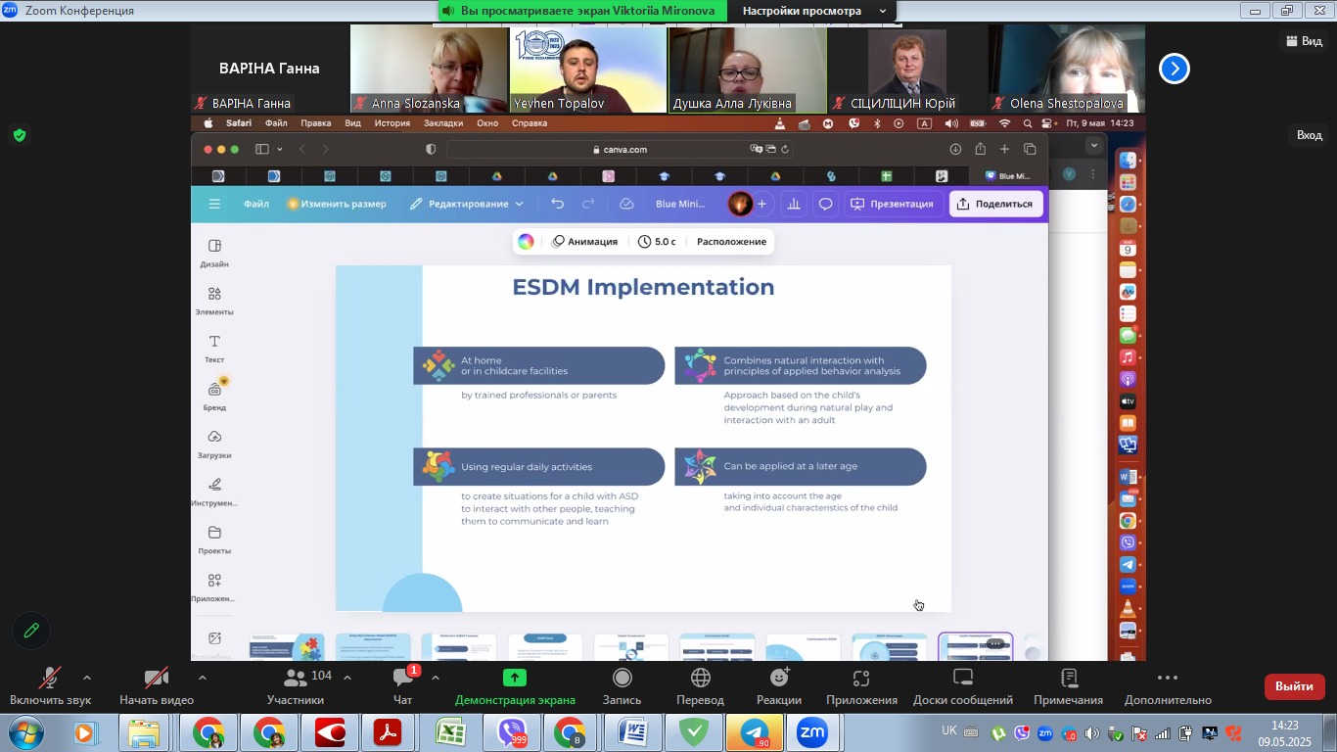Expand video options arrow beside camera

point(203,678)
